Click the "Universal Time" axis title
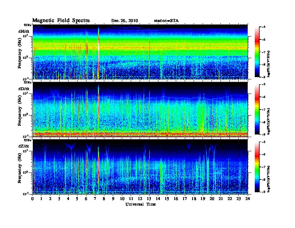The width and height of the screenshot is (295, 228). coord(141,204)
